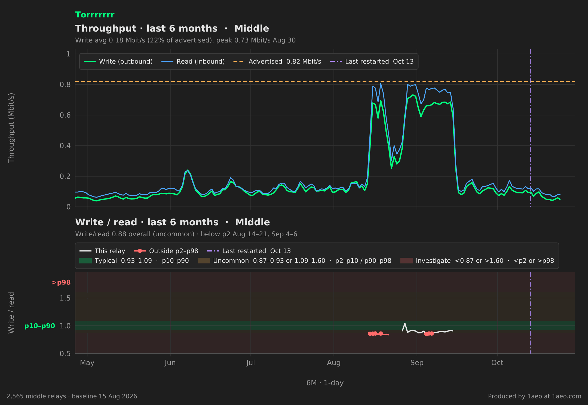
Task: Click the 1.5 tick on write/read axis
Action: tap(65, 298)
